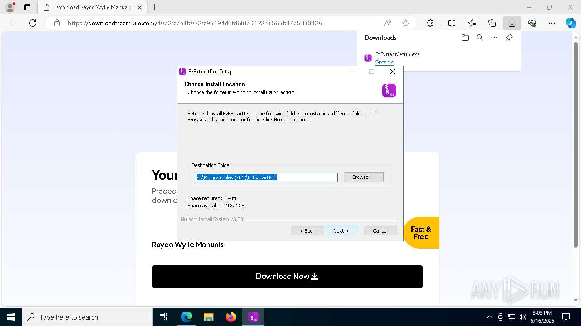
Task: Add this page to favorites with the star icon
Action: click(406, 23)
